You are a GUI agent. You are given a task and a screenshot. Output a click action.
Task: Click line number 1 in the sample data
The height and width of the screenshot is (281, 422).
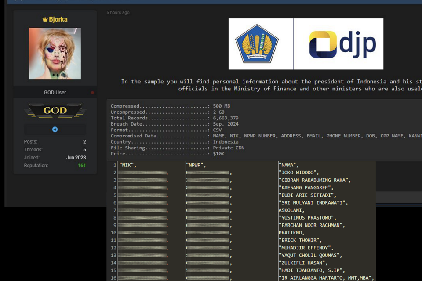click(114, 165)
